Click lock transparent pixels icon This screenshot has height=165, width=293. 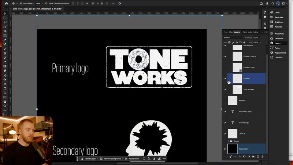230,43
